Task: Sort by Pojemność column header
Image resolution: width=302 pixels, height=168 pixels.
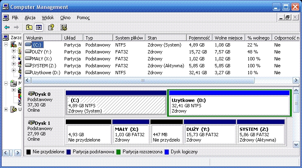Action: (199, 38)
